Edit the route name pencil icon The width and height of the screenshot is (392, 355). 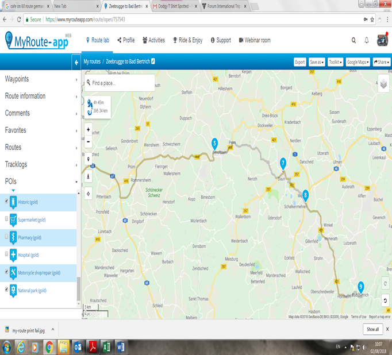click(153, 61)
